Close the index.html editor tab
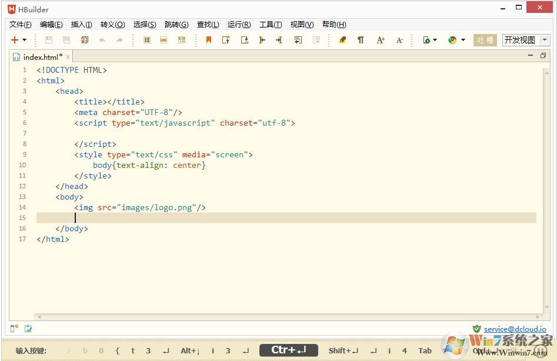Image resolution: width=557 pixels, height=361 pixels. [68, 57]
